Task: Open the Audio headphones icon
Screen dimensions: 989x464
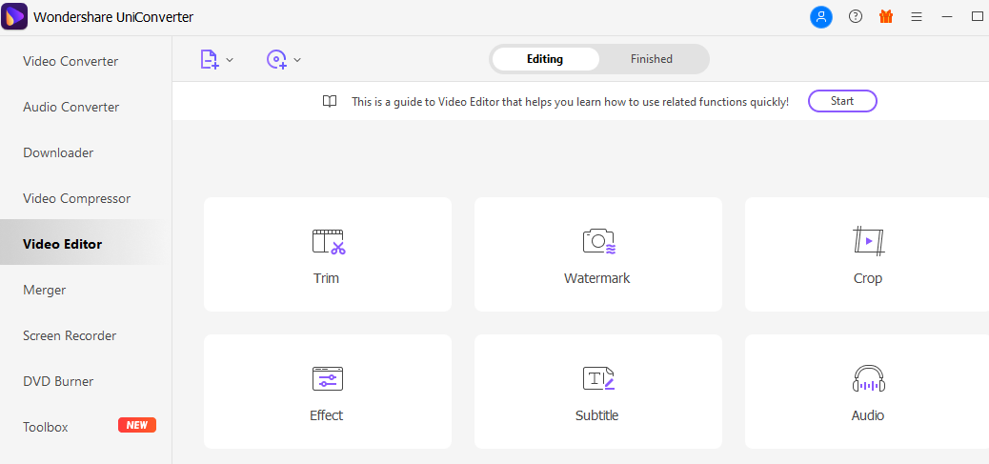Action: (x=869, y=378)
